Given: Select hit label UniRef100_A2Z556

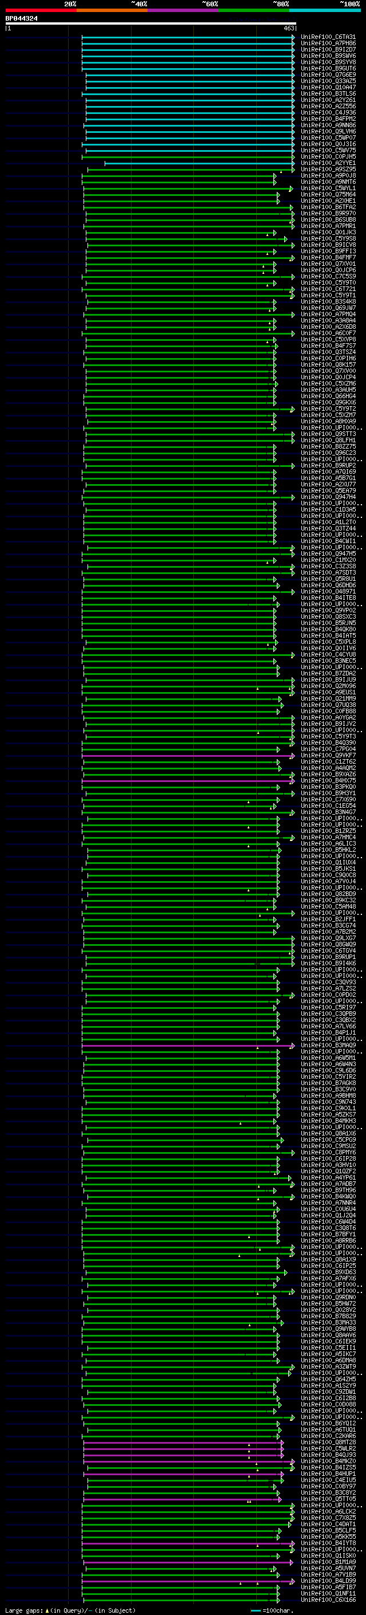Looking at the screenshot, I should pos(328,107).
